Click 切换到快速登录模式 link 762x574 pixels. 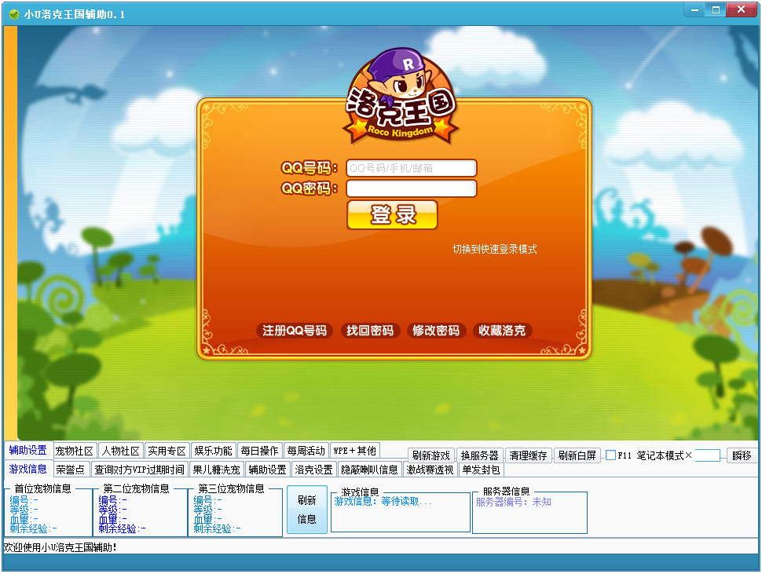pyautogui.click(x=494, y=249)
